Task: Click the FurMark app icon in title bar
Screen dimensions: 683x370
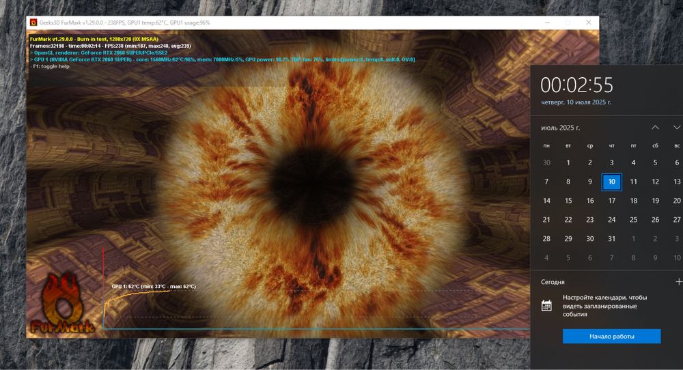Action: tap(33, 23)
